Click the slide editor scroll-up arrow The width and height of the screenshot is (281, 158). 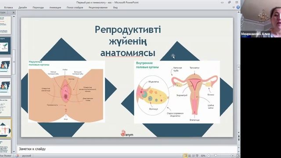coord(238,12)
